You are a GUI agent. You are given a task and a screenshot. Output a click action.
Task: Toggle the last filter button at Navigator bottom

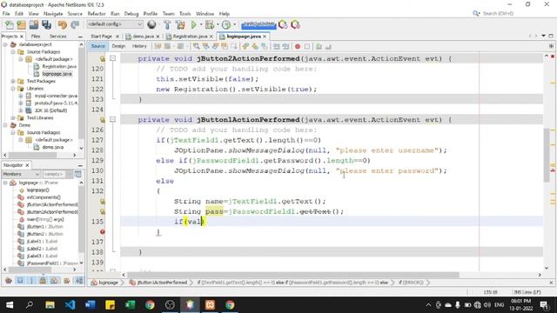(79, 281)
